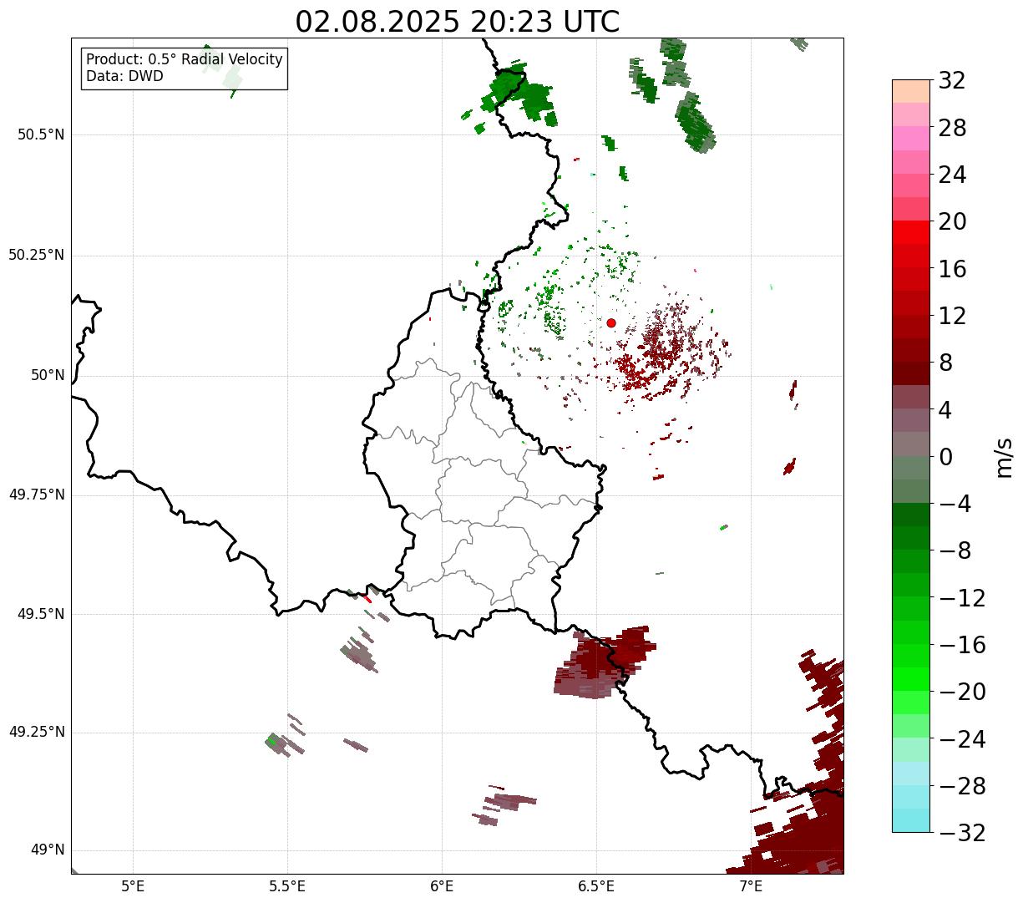Screen dimensions: 1023x903
Task: Click the Product: 0.5° Radial Velocity text
Action: coord(185,60)
